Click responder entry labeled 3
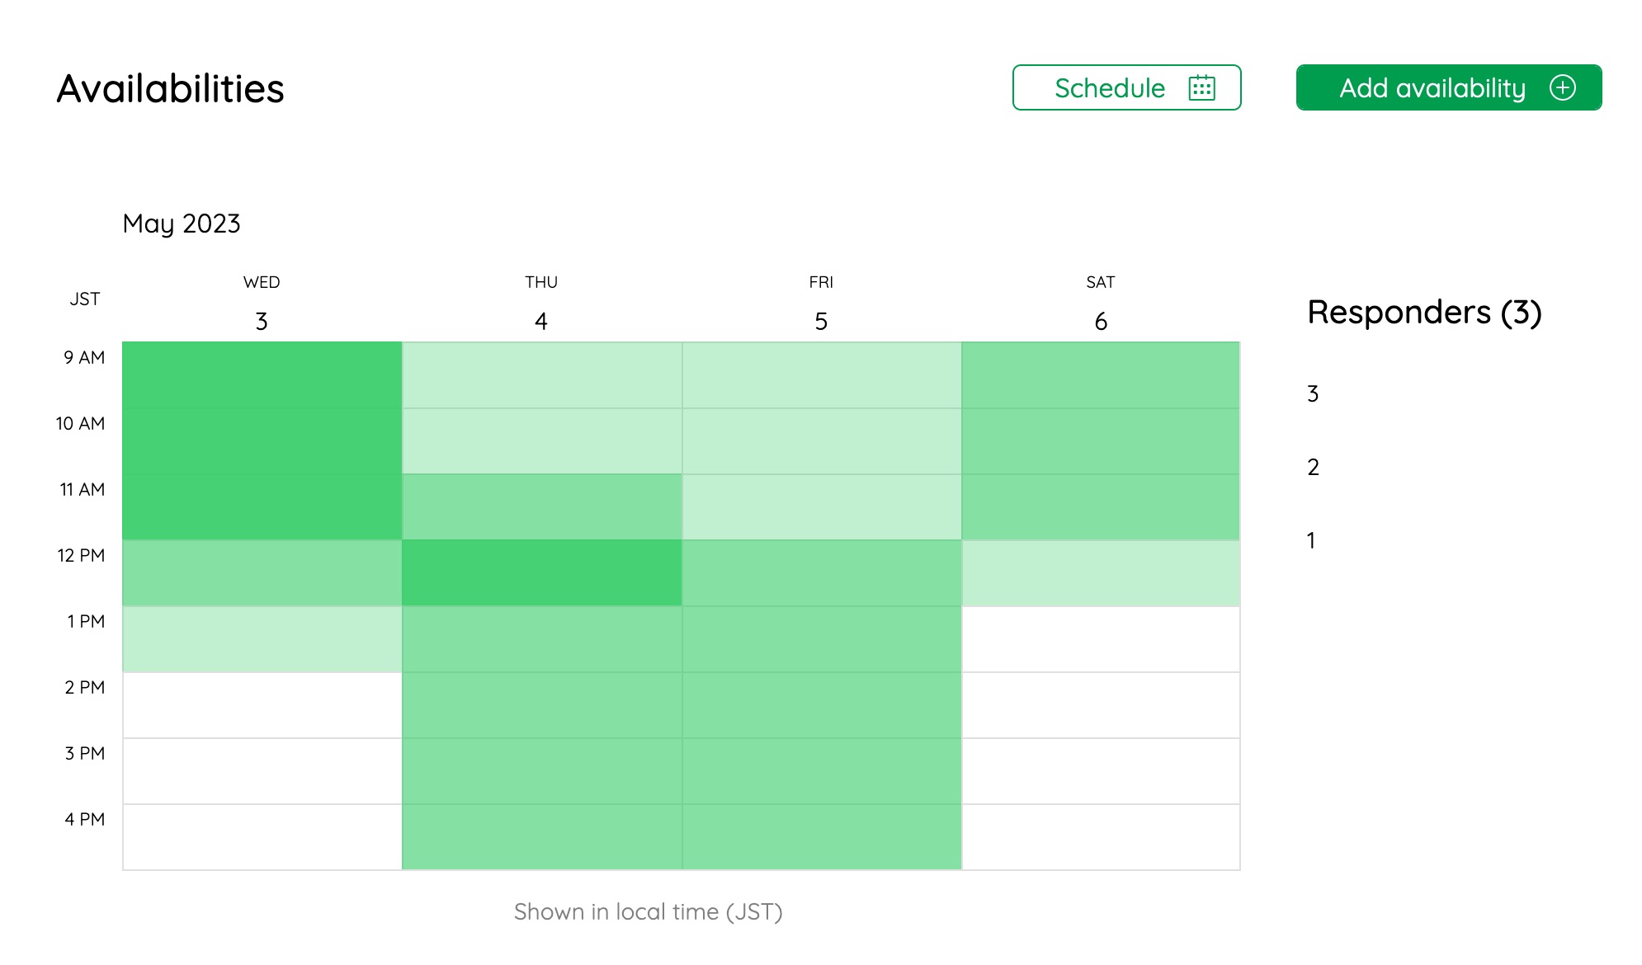Screen dimensions: 1642x965 [1313, 394]
